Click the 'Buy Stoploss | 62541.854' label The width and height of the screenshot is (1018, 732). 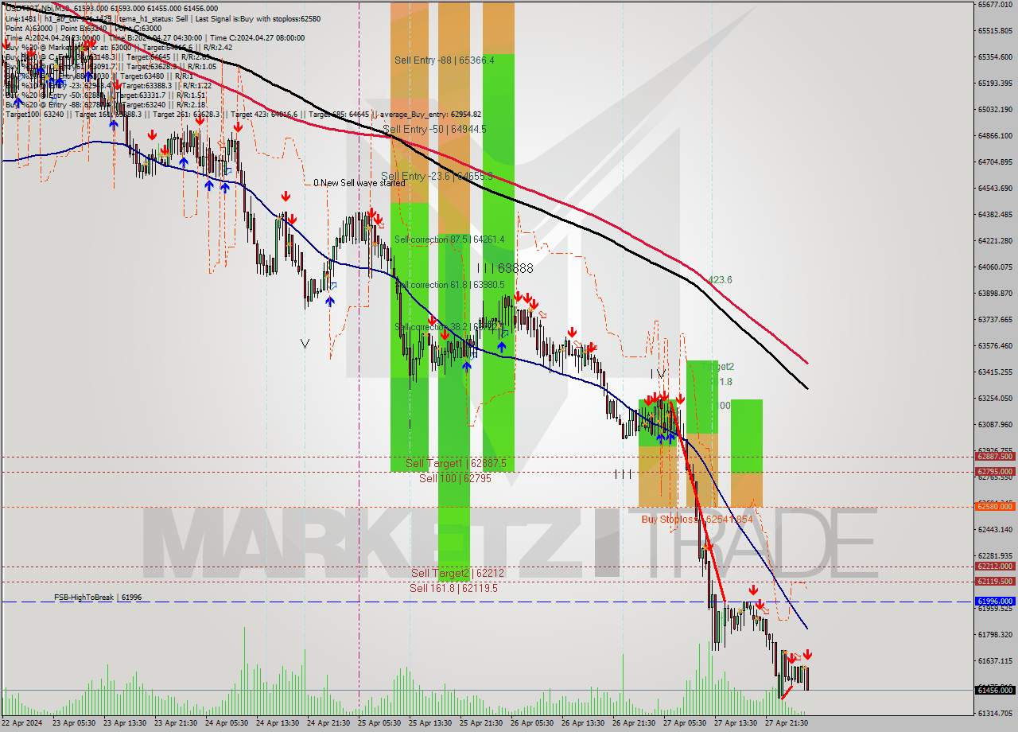tap(697, 520)
